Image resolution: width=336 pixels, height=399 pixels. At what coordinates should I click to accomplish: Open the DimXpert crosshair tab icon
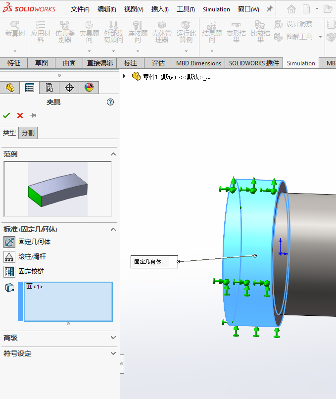[69, 88]
